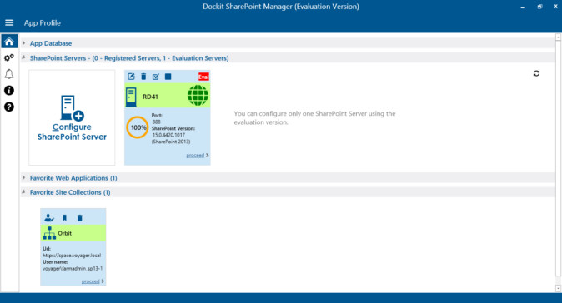This screenshot has width=562, height=303.
Task: Click proceed link on Orbit card
Action: pyautogui.click(x=90, y=281)
